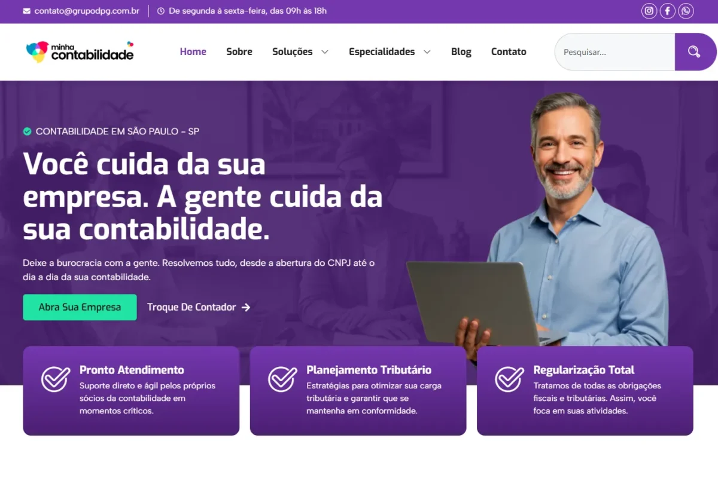
Task: Click the Regularização Total checkmark icon
Action: [x=510, y=379]
